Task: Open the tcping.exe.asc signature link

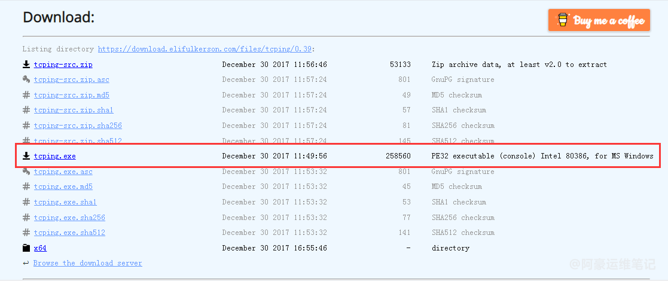Action: [63, 172]
